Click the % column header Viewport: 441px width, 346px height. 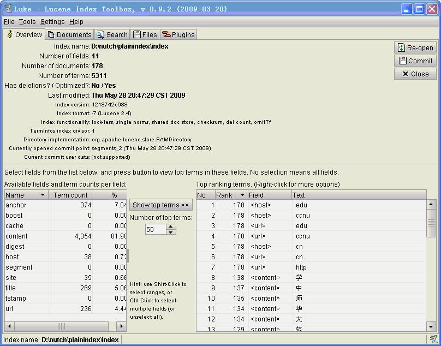(110, 195)
